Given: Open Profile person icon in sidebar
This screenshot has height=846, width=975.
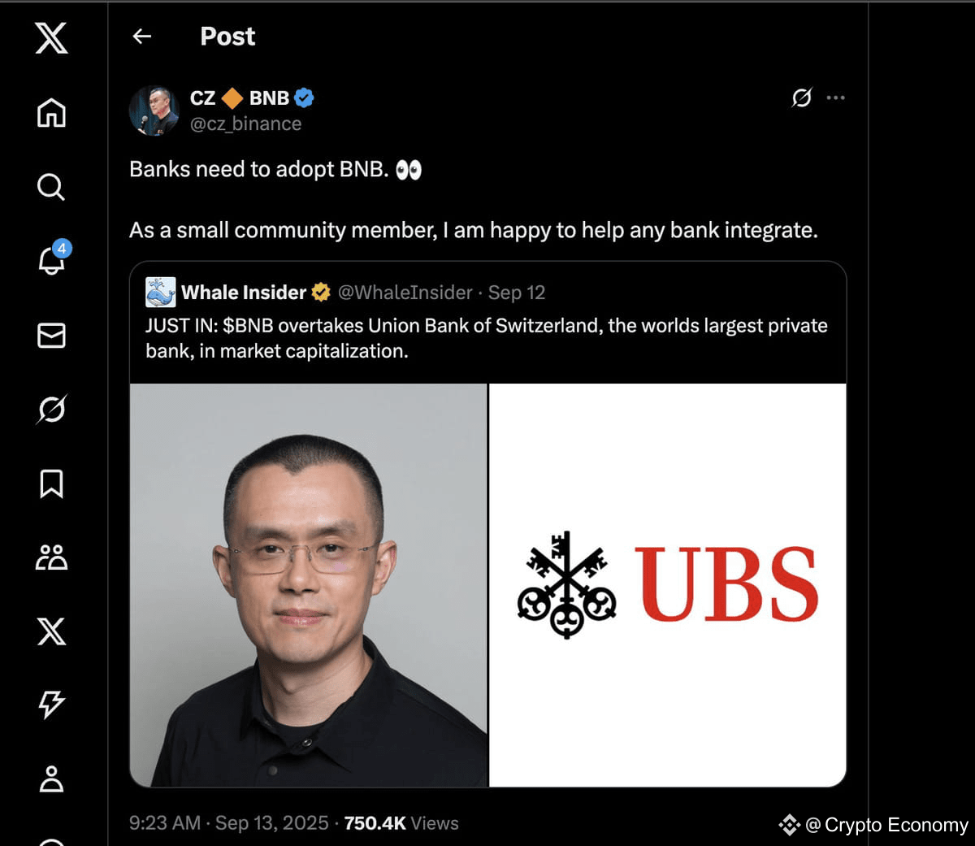Looking at the screenshot, I should tap(51, 779).
